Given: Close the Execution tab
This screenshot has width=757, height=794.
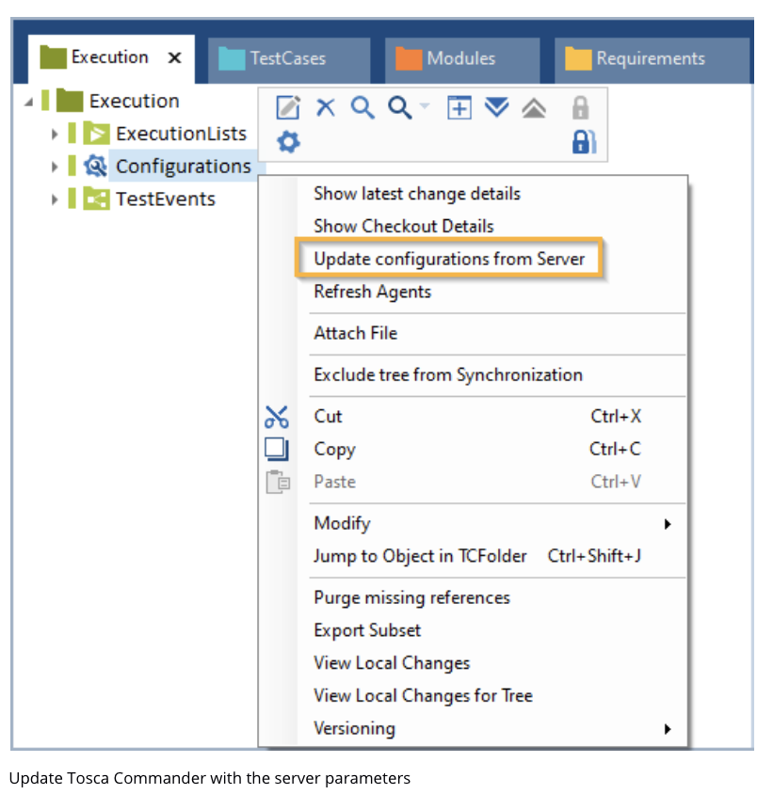Looking at the screenshot, I should pyautogui.click(x=174, y=57).
